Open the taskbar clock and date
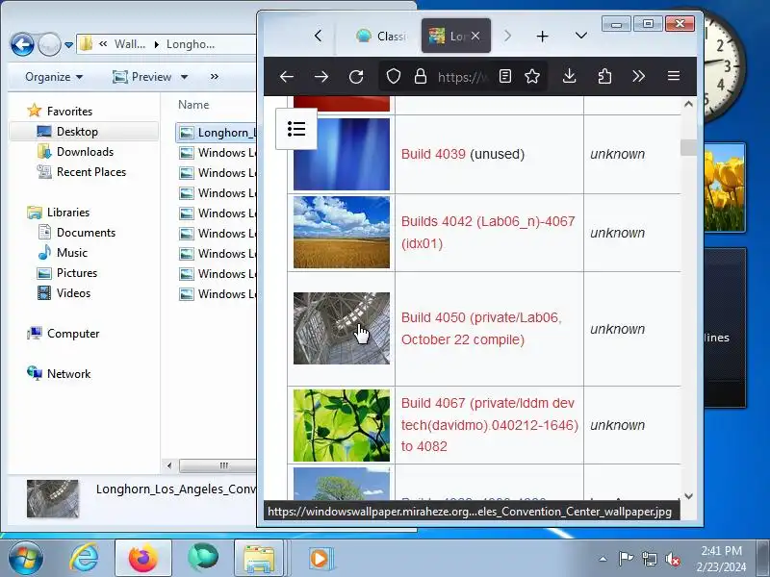 [721, 559]
